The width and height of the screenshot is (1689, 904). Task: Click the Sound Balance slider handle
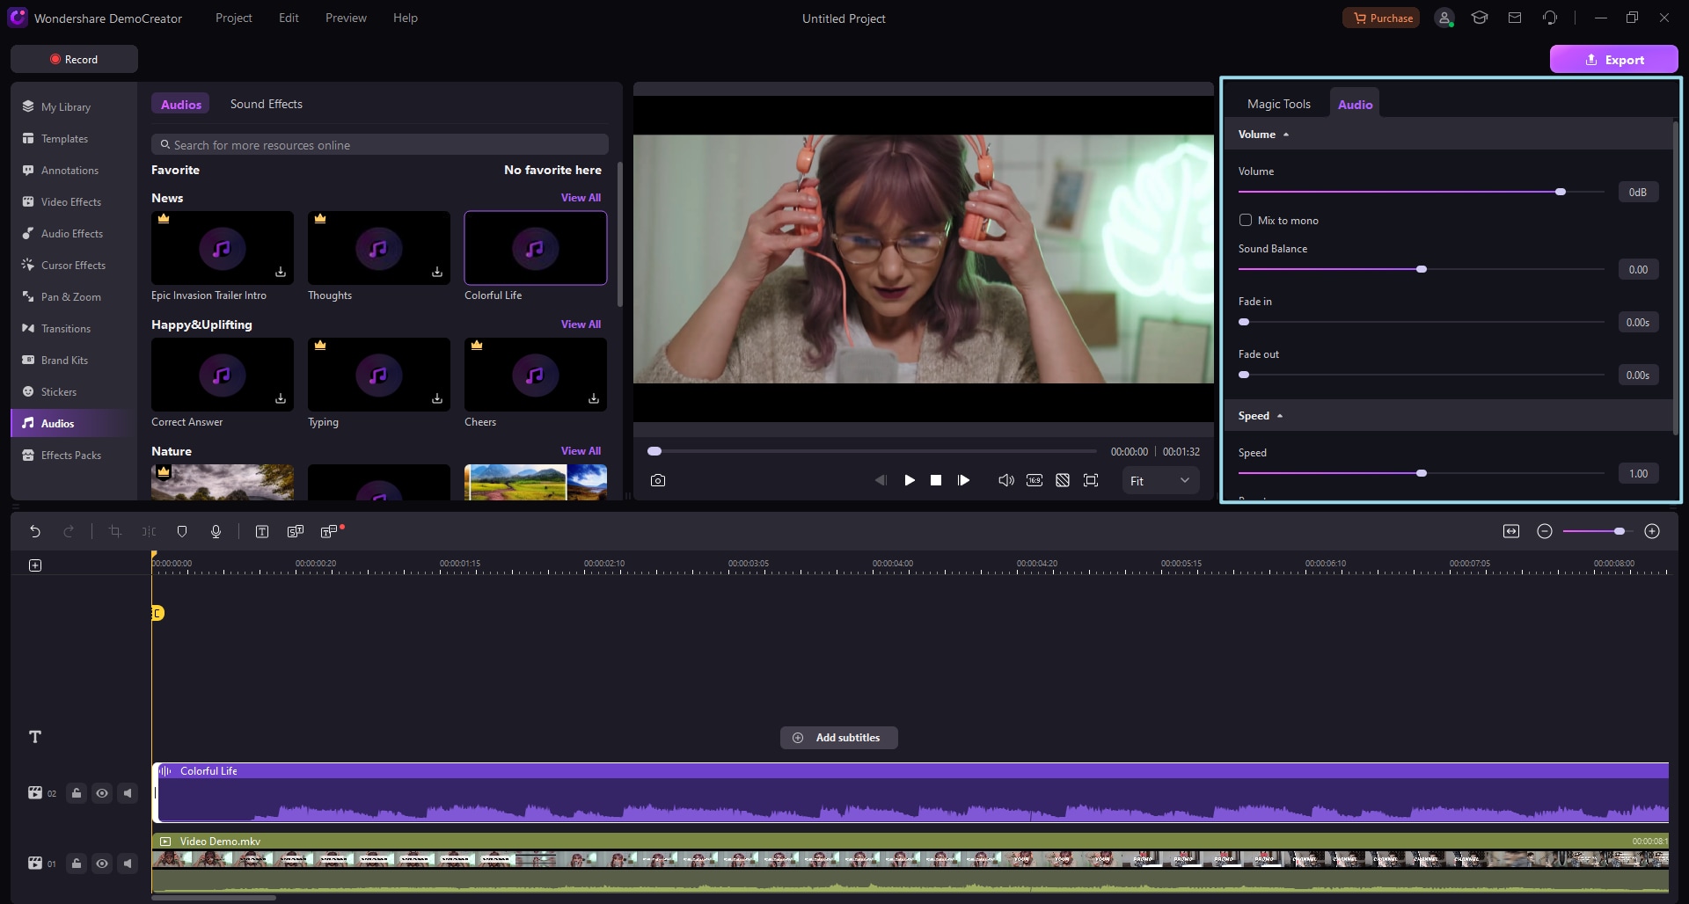(x=1422, y=269)
